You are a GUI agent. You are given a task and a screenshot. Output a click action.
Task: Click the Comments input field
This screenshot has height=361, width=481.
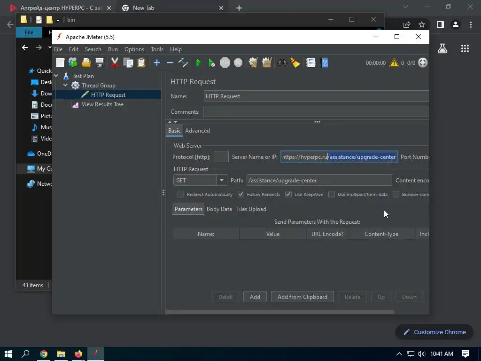tap(316, 112)
